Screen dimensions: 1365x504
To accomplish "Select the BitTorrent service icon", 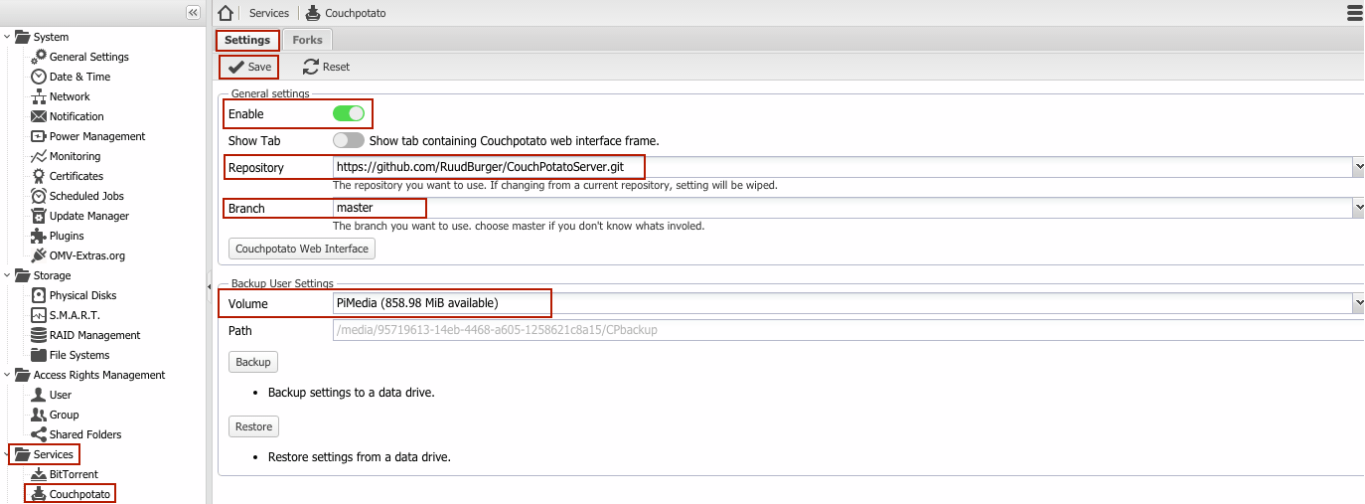I will [39, 474].
